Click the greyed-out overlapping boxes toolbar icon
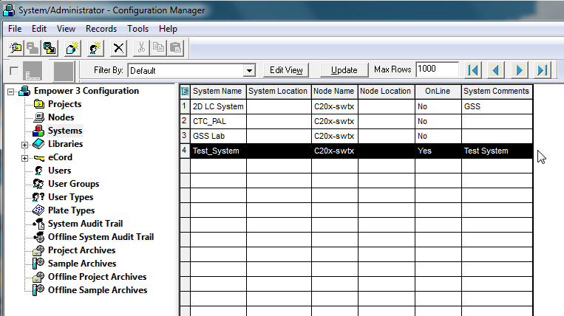Screen dimensions: 564x316 coord(33,48)
